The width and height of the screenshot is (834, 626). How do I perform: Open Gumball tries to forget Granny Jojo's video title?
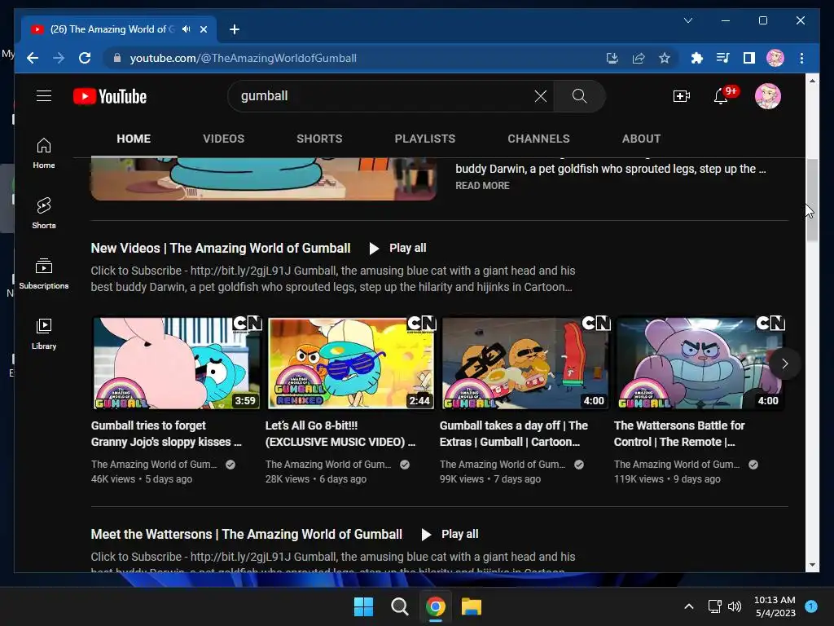click(x=166, y=434)
